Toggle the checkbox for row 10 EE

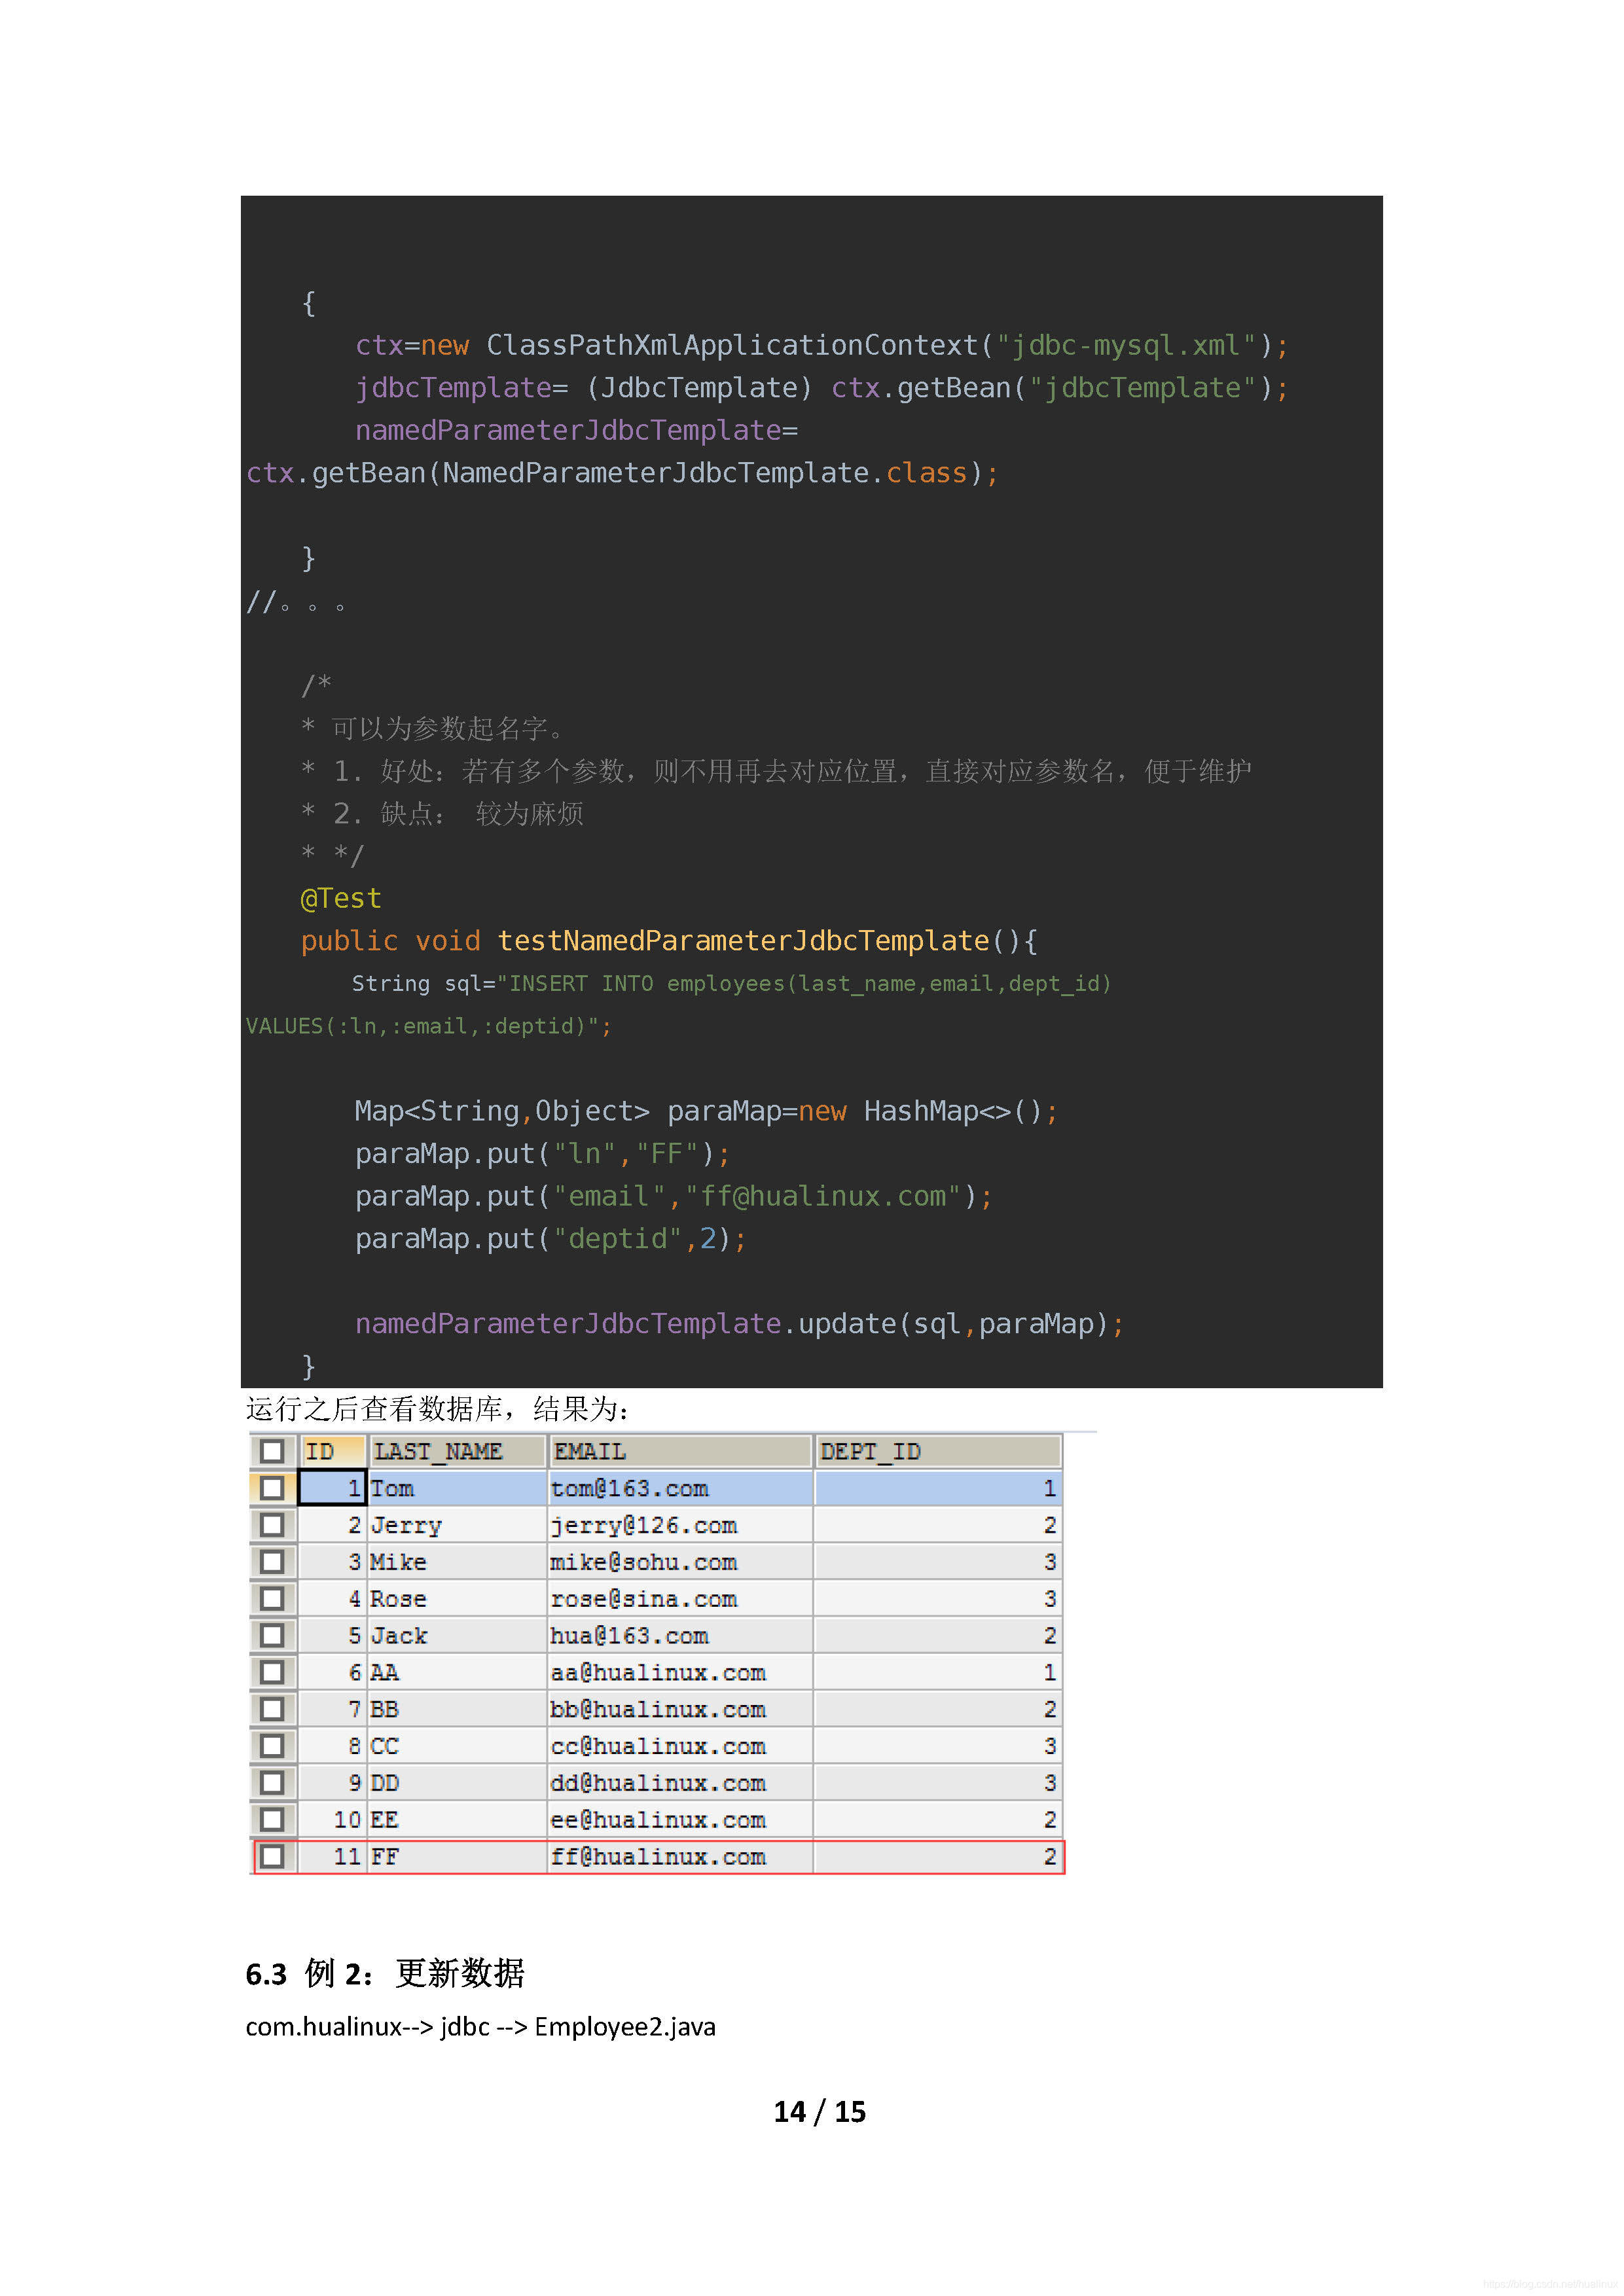[x=271, y=1819]
